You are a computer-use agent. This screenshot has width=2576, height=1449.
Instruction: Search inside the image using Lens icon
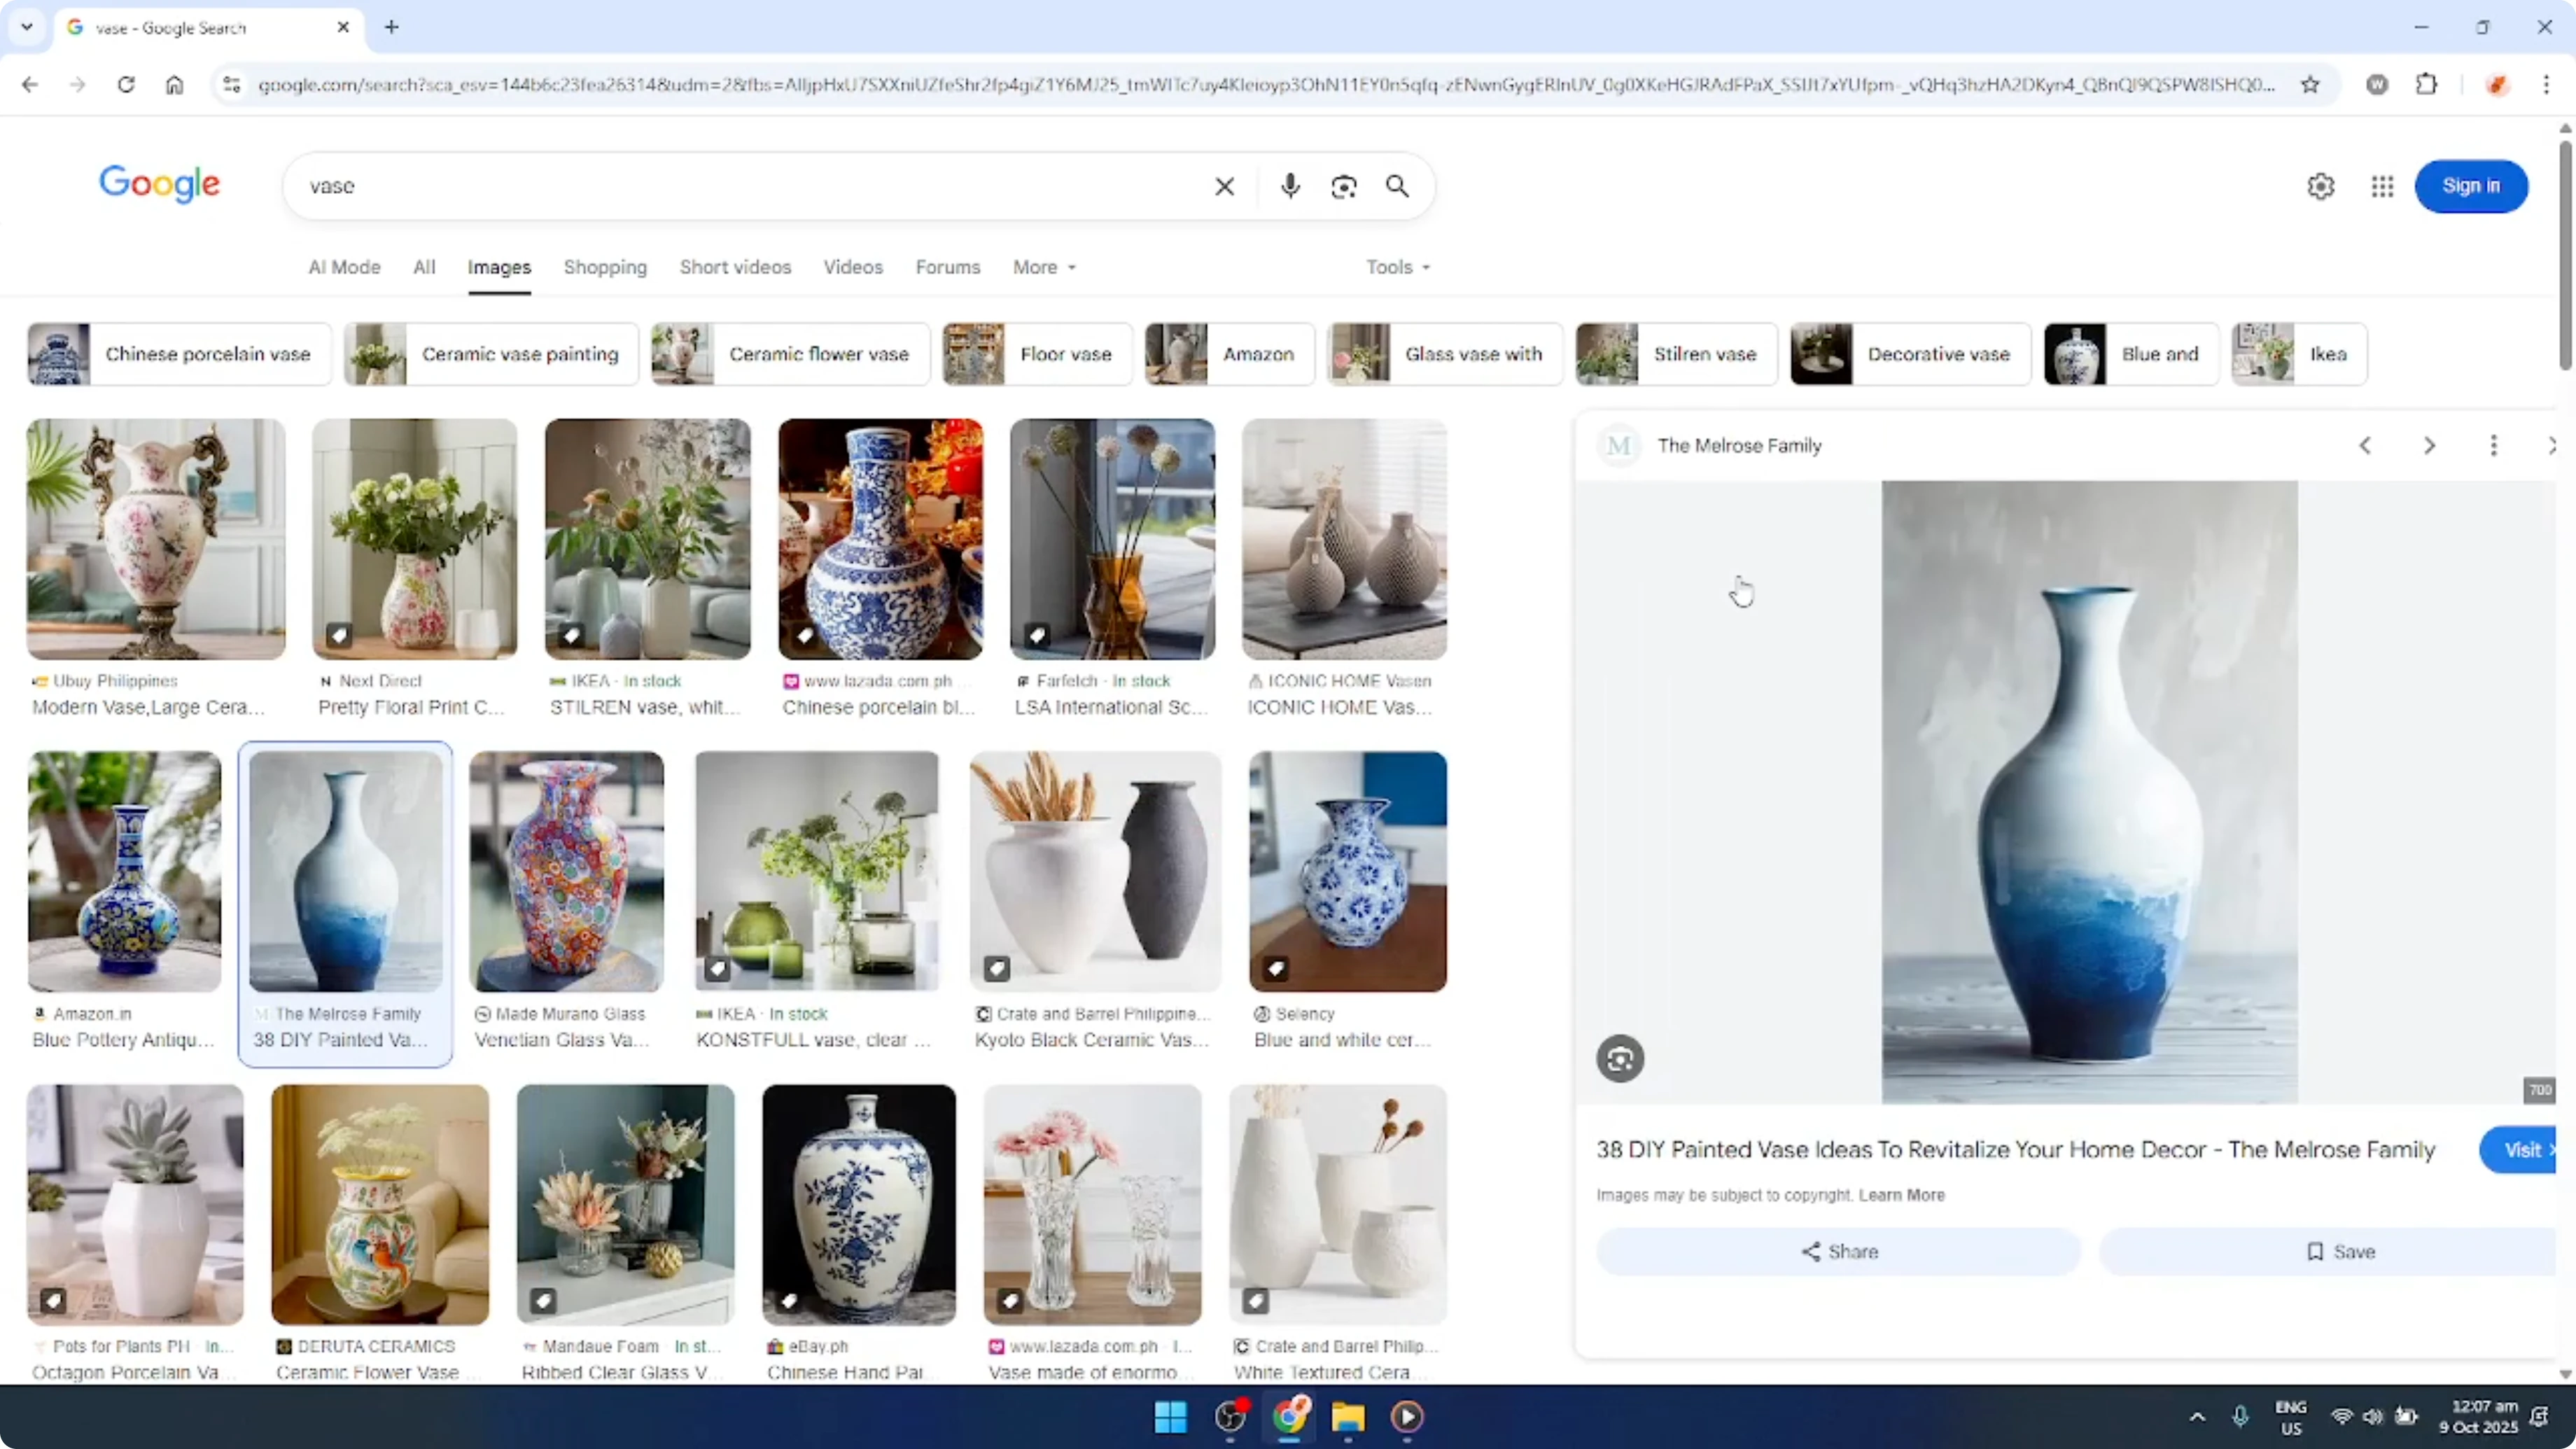(1619, 1058)
